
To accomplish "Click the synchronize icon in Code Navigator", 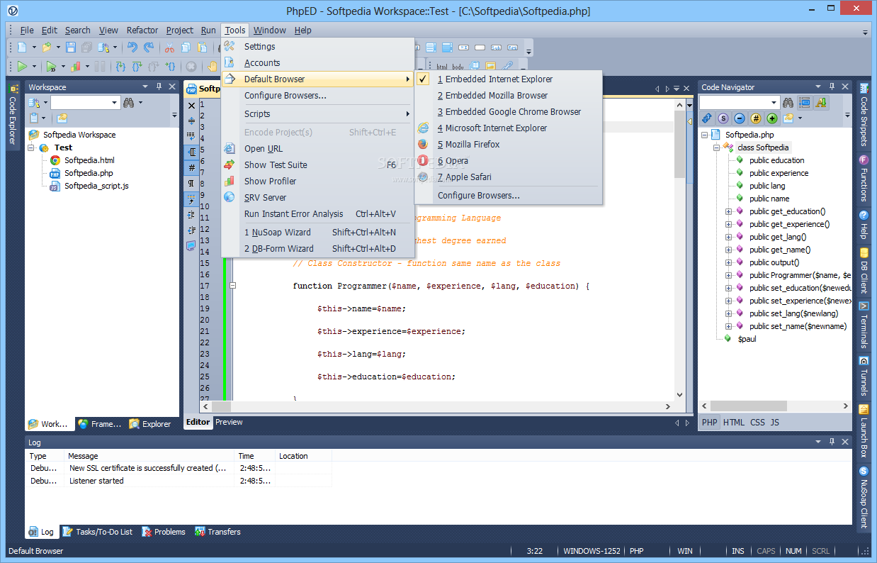I will (707, 118).
